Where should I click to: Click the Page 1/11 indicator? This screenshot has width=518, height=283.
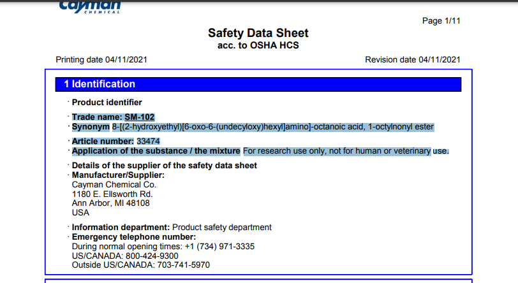441,20
